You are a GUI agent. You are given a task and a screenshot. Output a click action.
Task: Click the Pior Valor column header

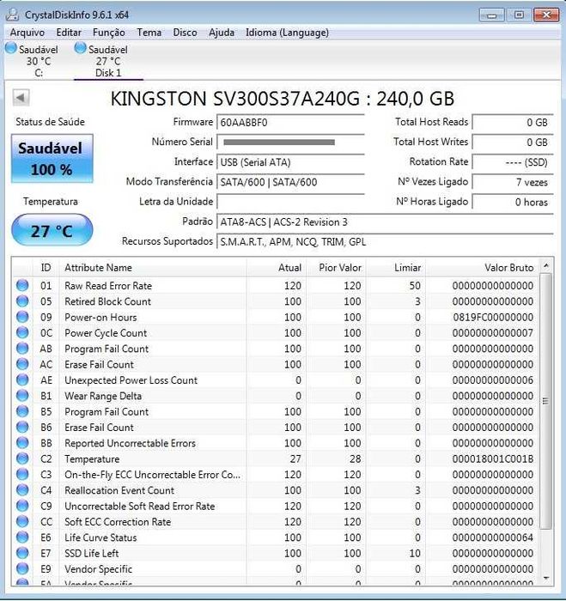tap(336, 268)
